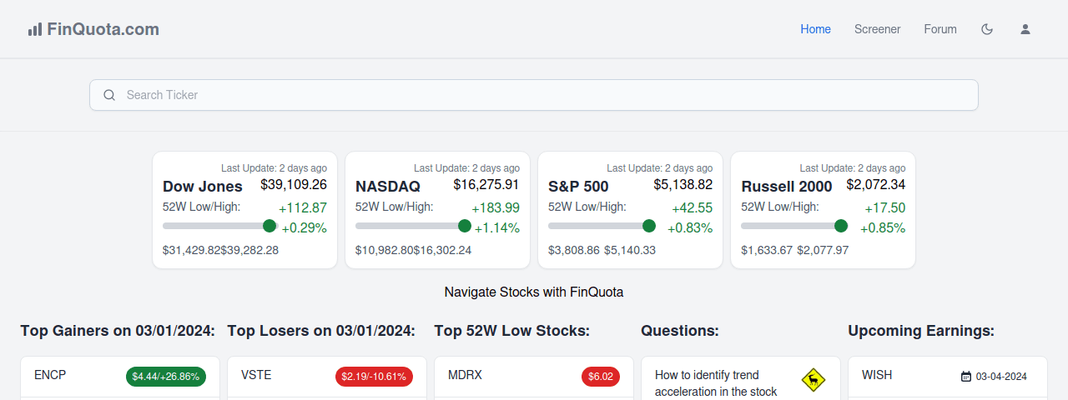Open the Russell 2000 index card title
Image resolution: width=1068 pixels, height=400 pixels.
click(x=787, y=187)
